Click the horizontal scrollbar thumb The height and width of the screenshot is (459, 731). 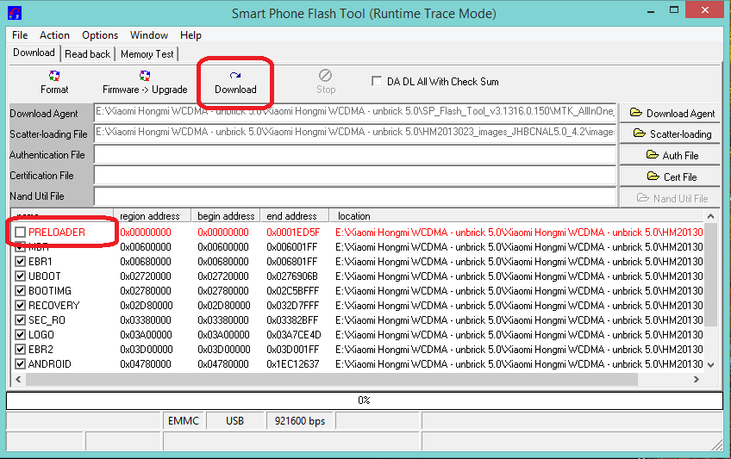coord(332,380)
